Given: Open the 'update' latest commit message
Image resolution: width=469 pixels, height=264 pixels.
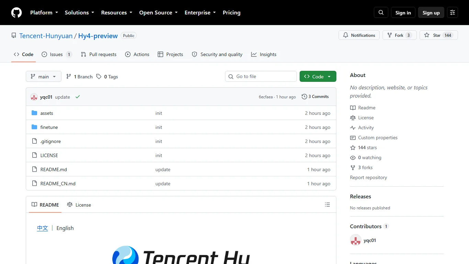Looking at the screenshot, I should pyautogui.click(x=63, y=97).
